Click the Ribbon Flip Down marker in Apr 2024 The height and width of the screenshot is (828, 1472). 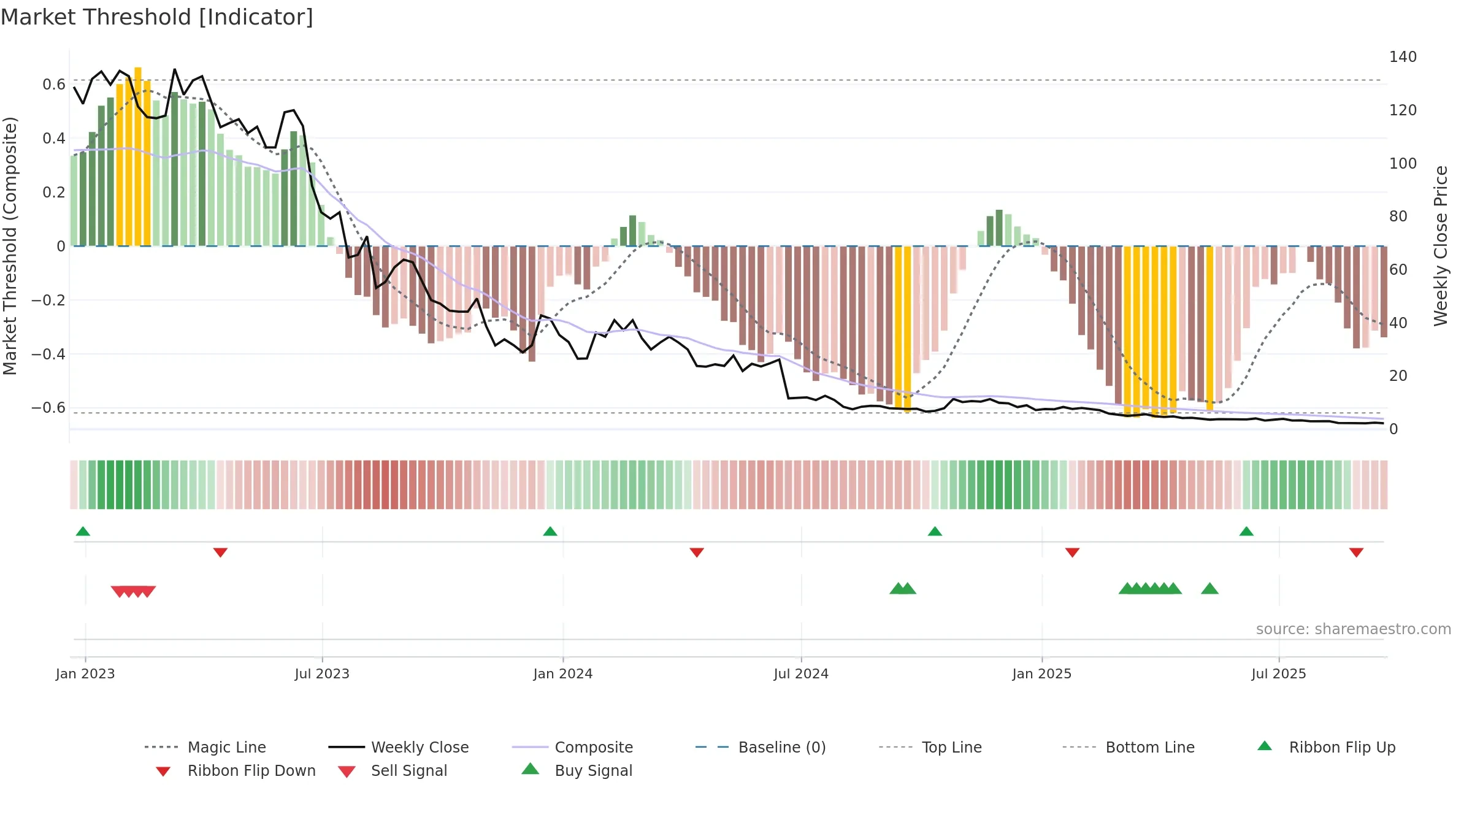697,553
